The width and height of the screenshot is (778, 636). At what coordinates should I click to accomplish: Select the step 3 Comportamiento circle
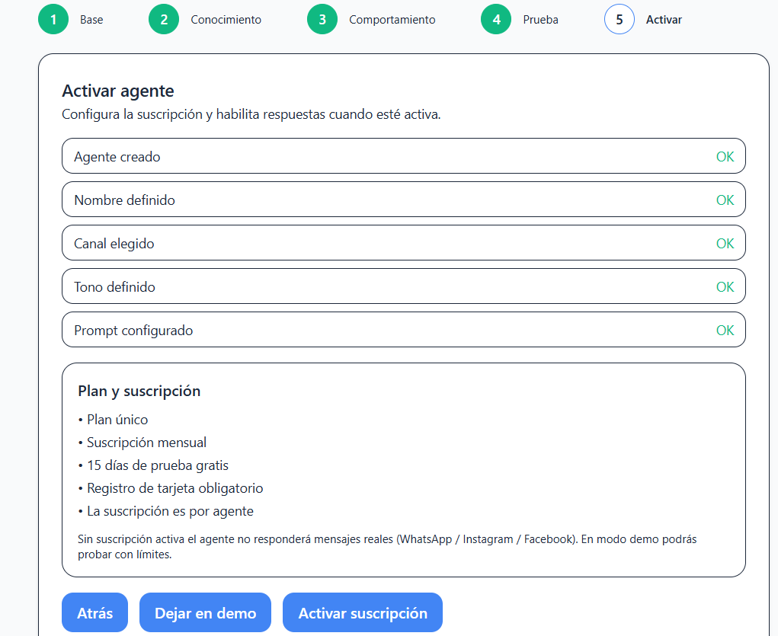click(x=322, y=19)
